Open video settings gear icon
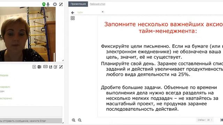 [x=55, y=4]
